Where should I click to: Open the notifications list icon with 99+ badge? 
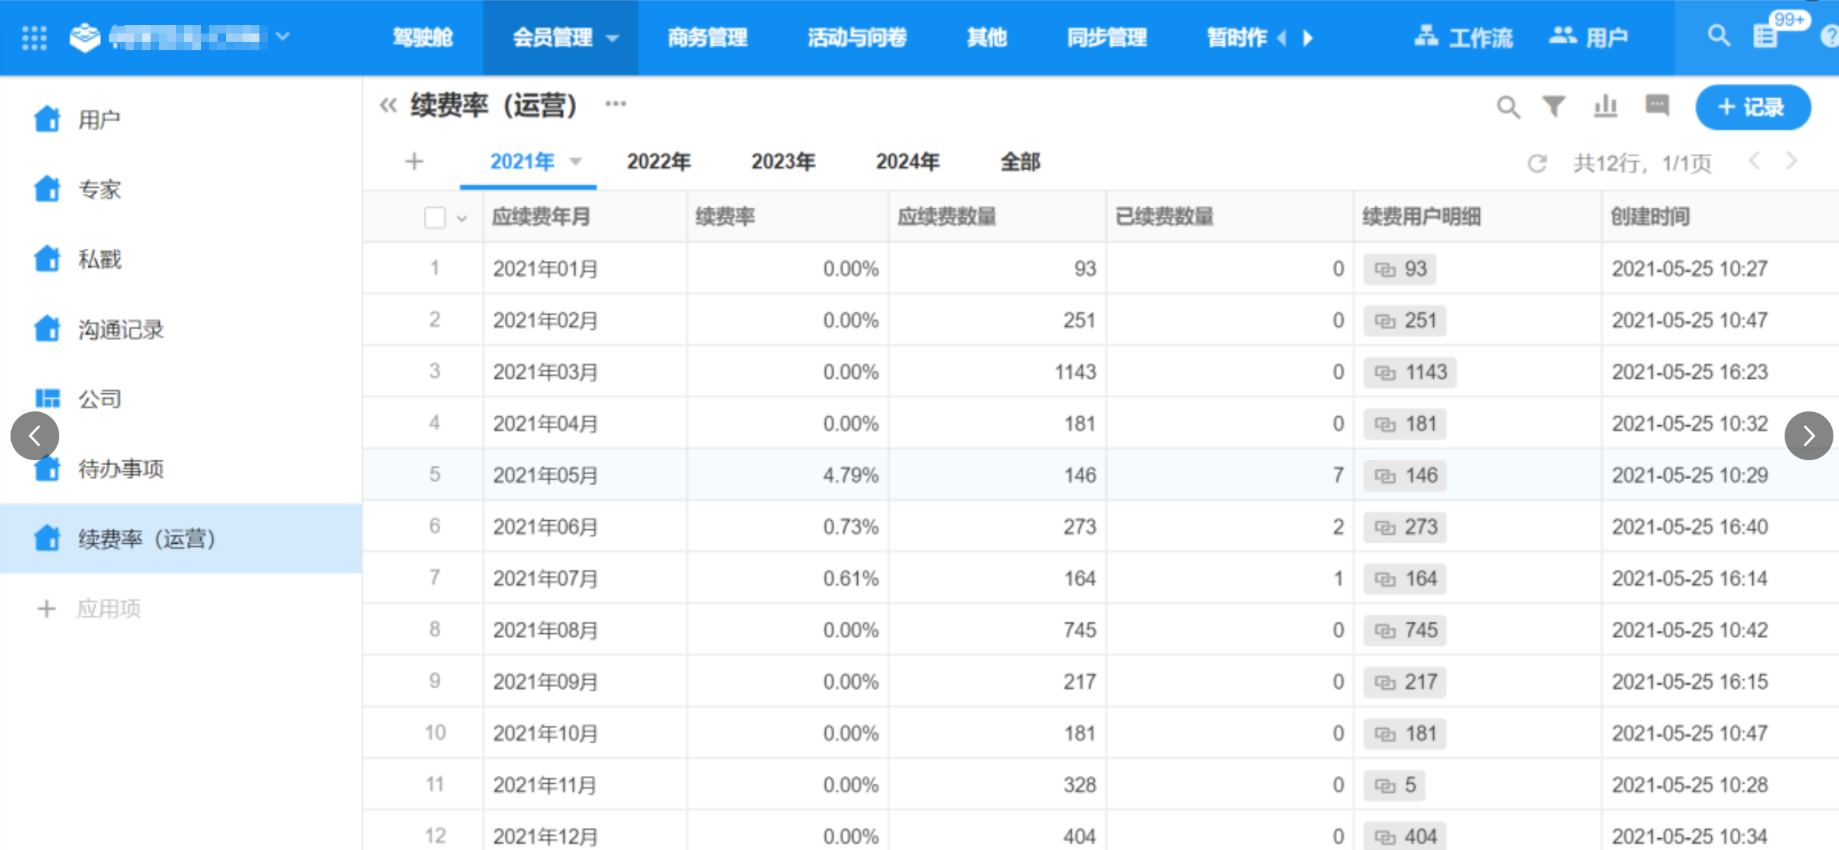(x=1766, y=36)
